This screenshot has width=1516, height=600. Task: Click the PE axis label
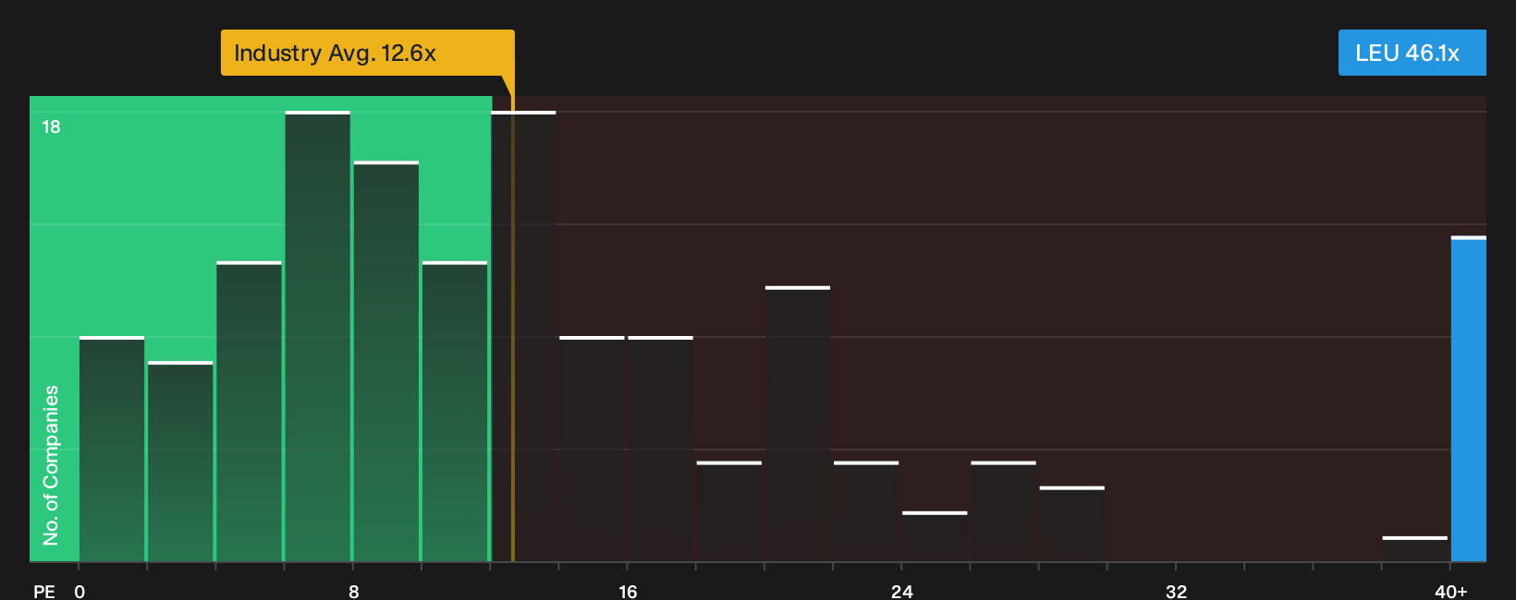[x=44, y=592]
